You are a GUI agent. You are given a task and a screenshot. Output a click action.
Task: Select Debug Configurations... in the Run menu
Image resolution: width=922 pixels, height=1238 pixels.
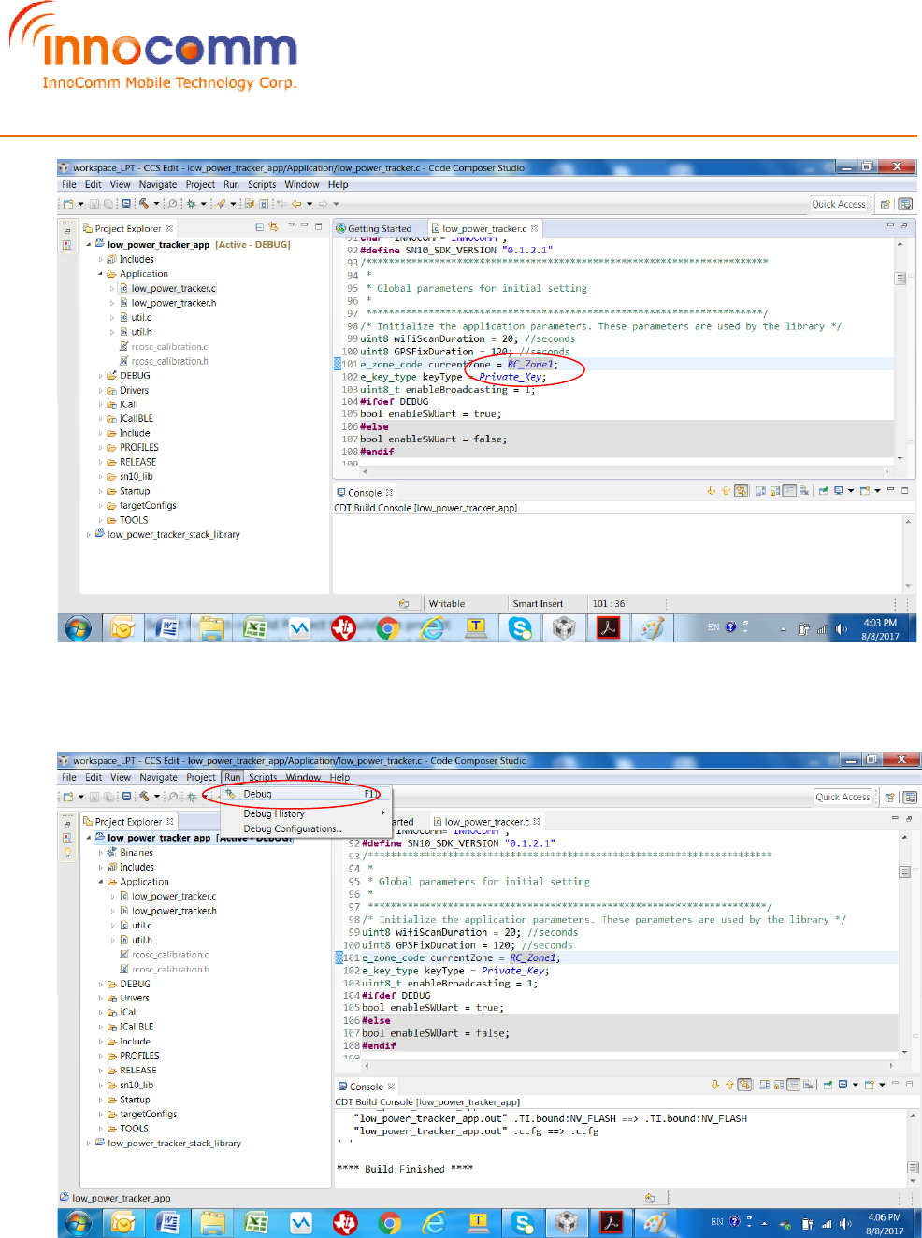pyautogui.click(x=293, y=829)
